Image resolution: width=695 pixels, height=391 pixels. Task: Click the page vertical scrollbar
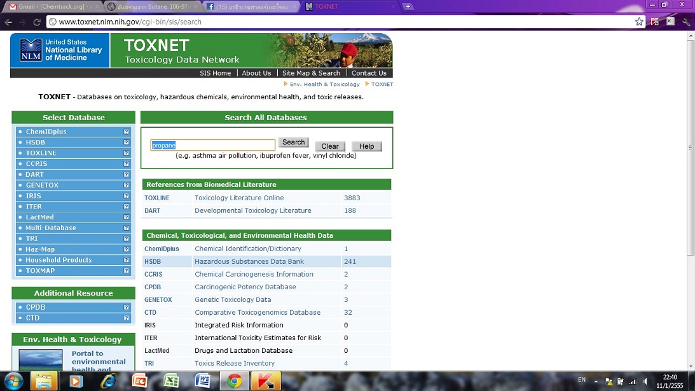click(x=691, y=147)
